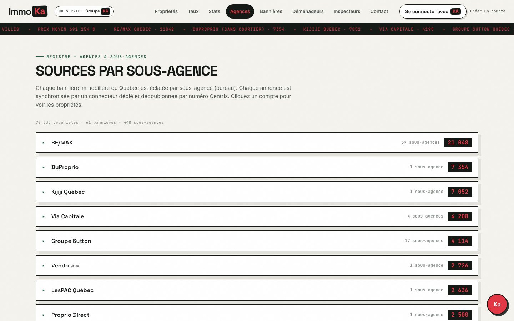The image size is (514, 321).
Task: Click the REGISTRE — AGENCES & SOUS-AGENCES label
Action: [96, 57]
